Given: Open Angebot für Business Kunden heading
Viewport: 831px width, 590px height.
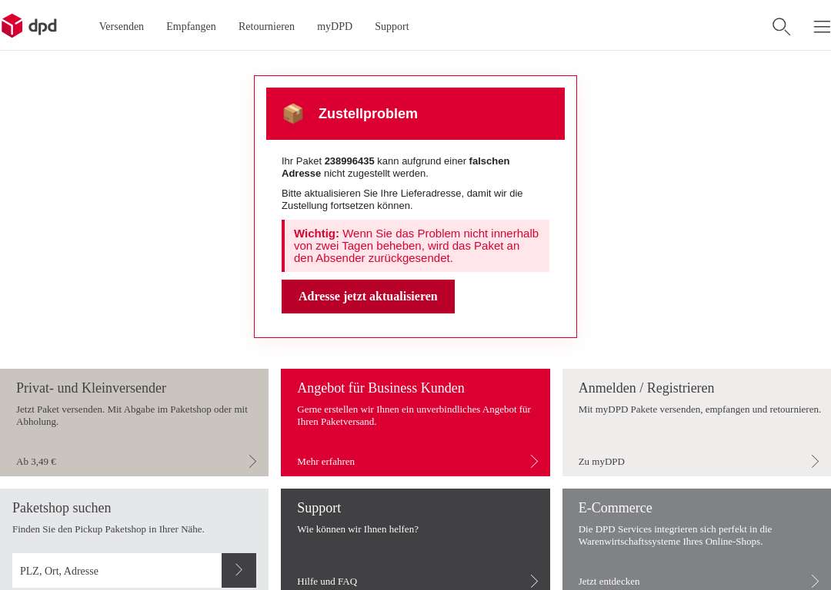Looking at the screenshot, I should [x=381, y=388].
